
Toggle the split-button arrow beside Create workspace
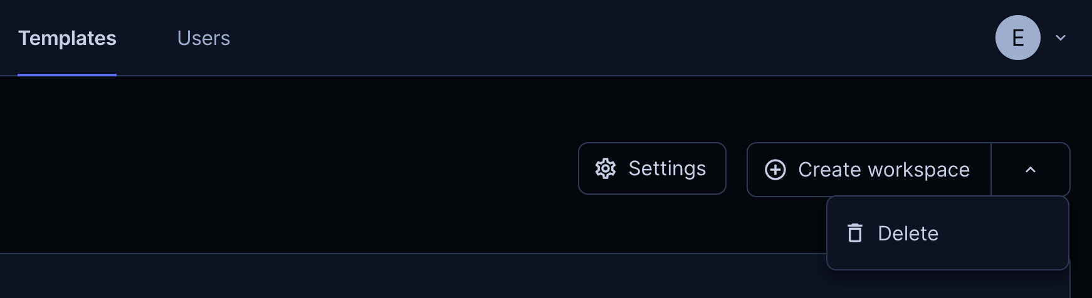click(x=1031, y=170)
